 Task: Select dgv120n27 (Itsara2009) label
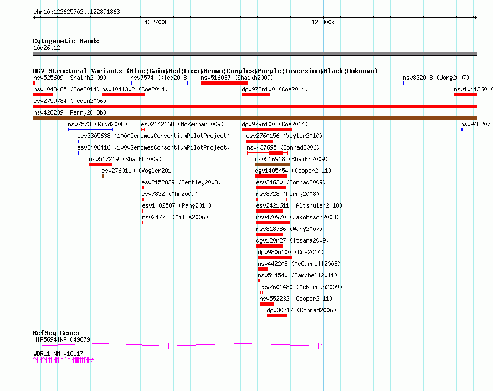pos(292,240)
